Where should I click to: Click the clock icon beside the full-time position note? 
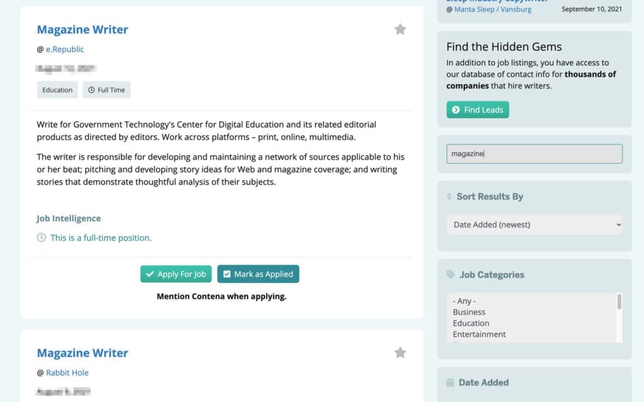(x=41, y=238)
